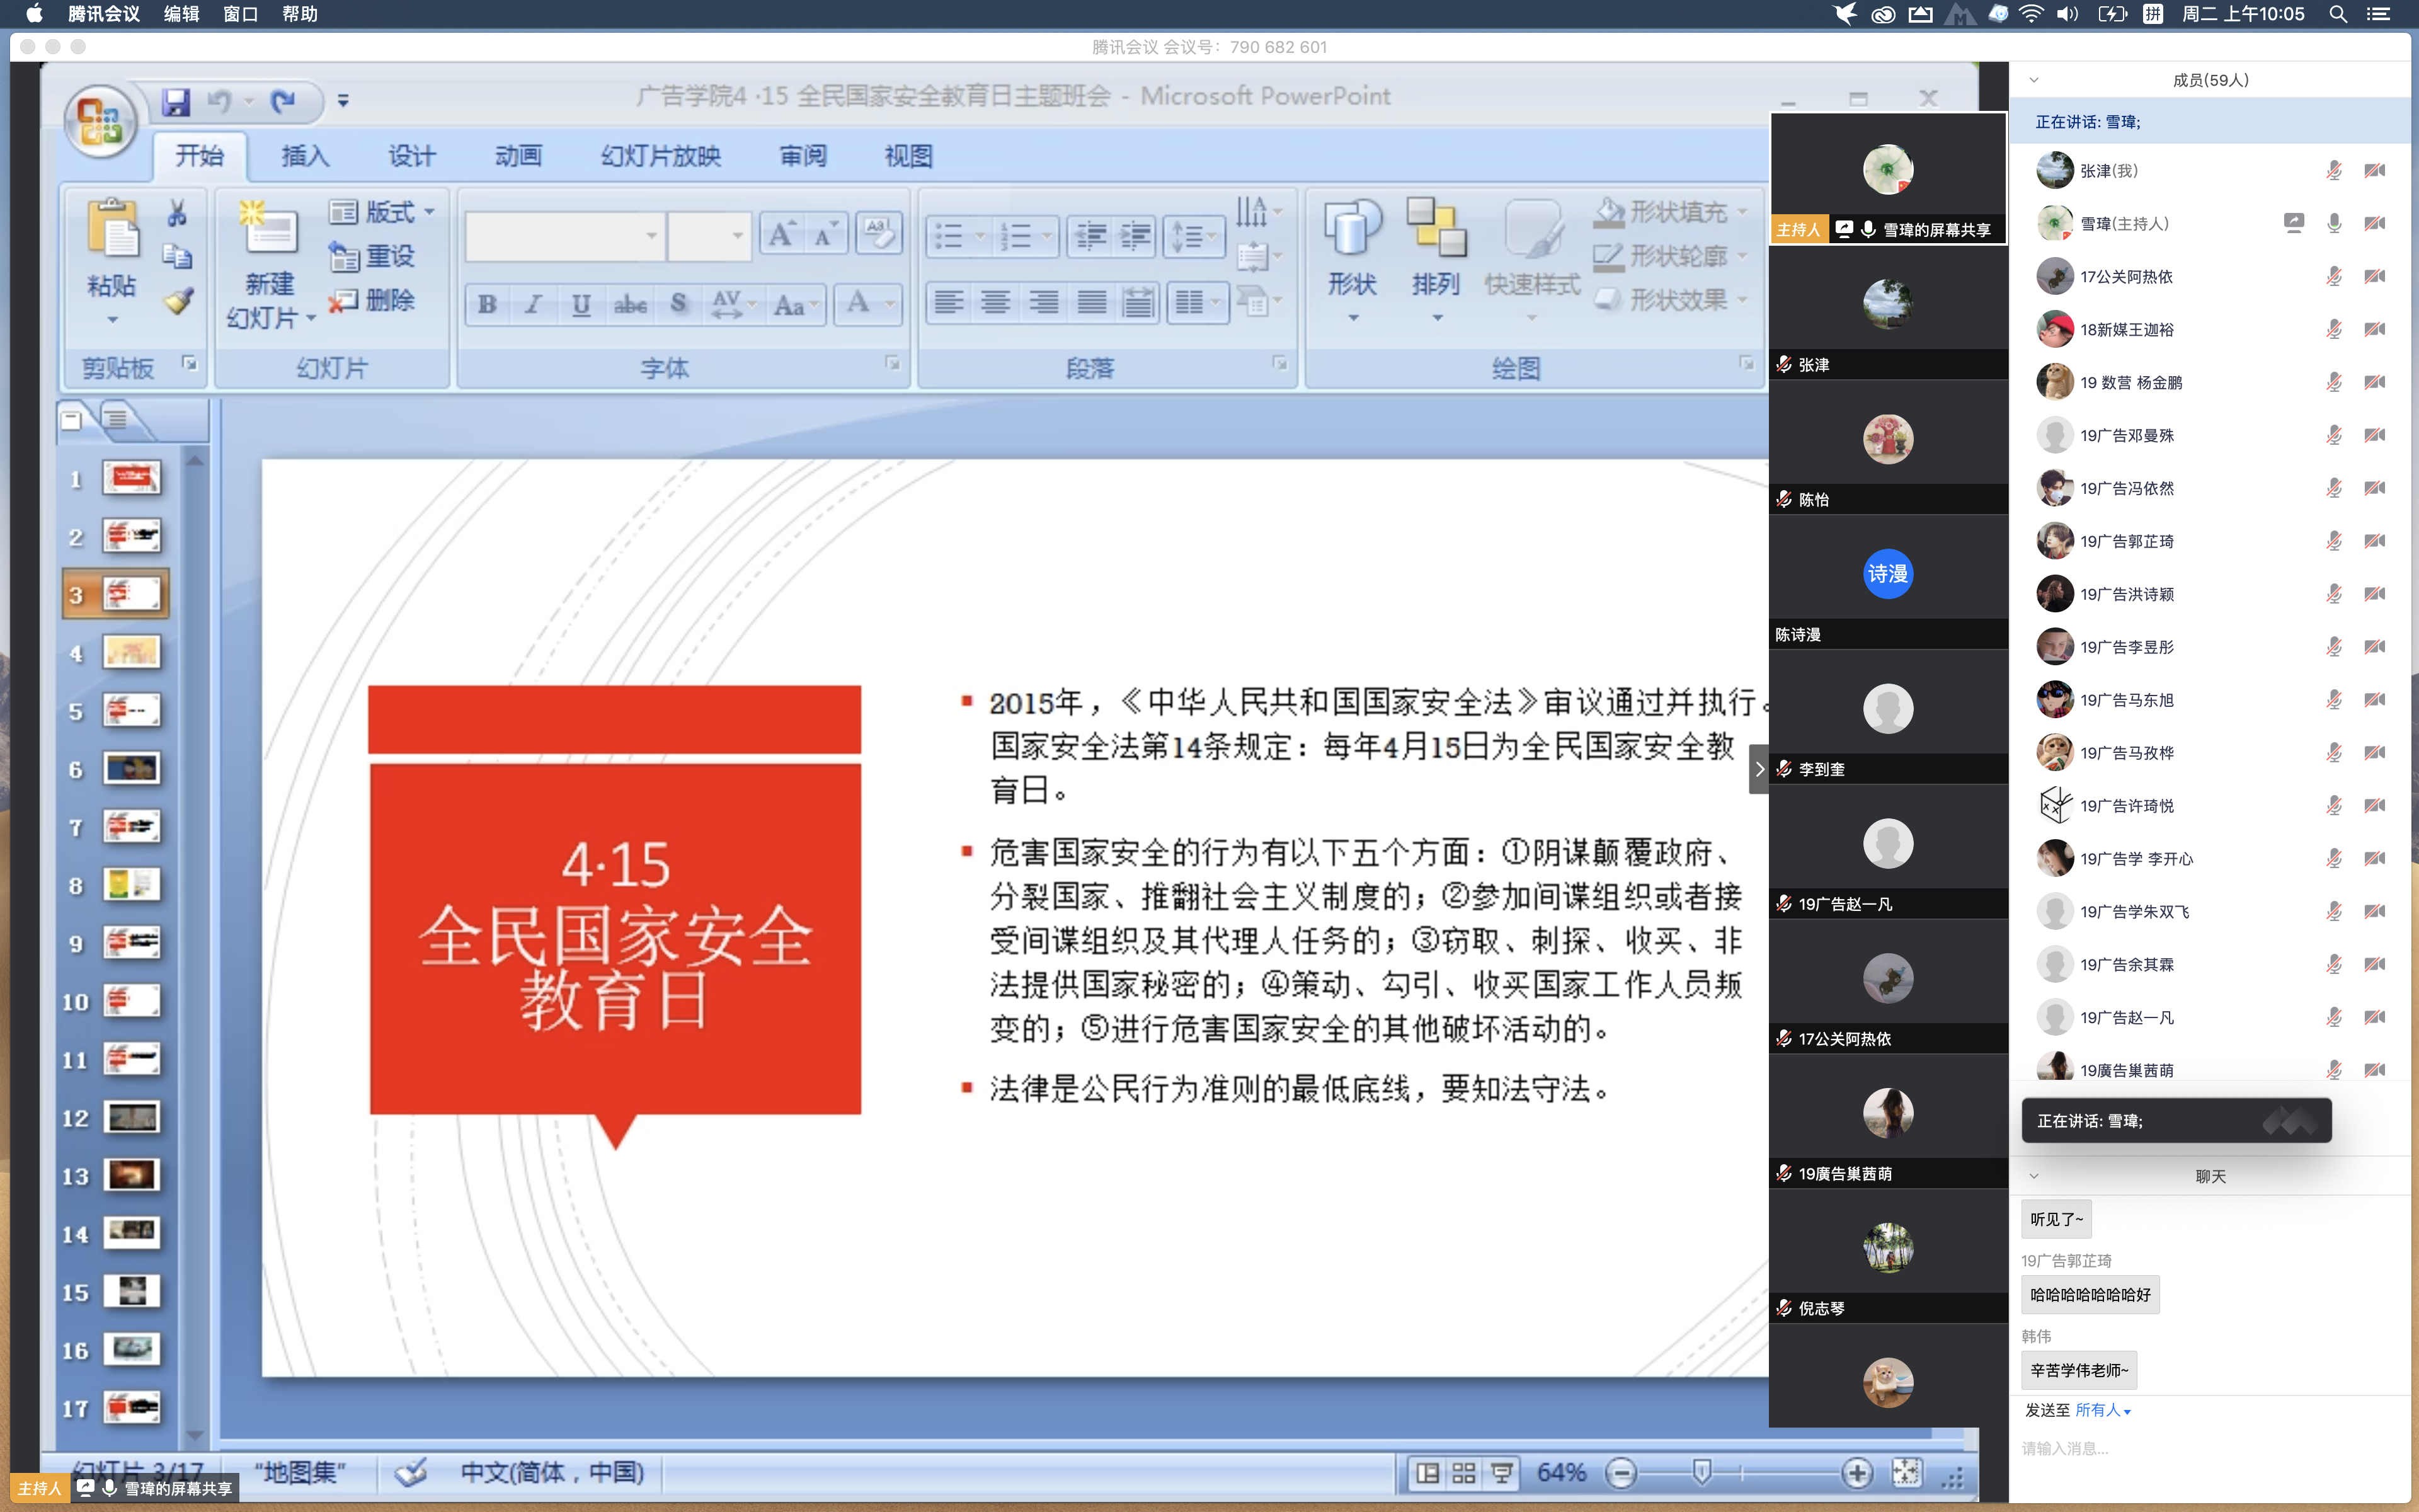This screenshot has height=1512, width=2419.
Task: Collapse the 成员(59人) panel chevron
Action: pos(2033,80)
